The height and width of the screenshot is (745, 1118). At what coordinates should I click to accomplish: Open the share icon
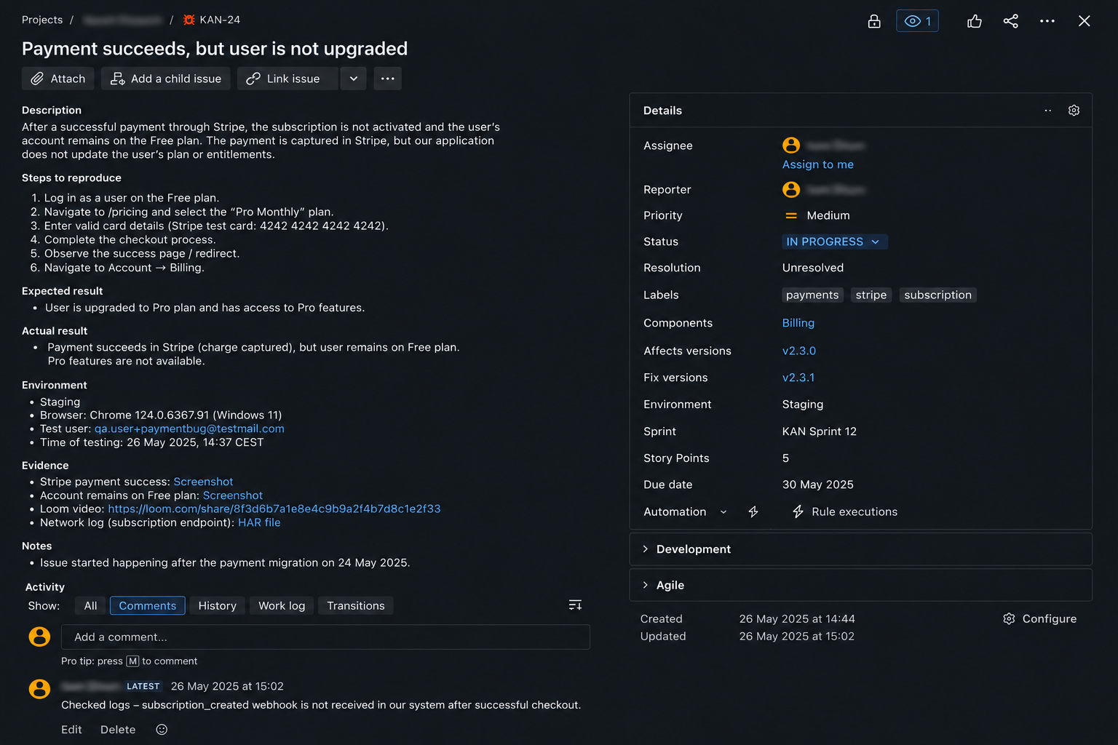click(x=1011, y=21)
